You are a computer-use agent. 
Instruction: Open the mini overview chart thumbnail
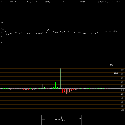[62, 120]
